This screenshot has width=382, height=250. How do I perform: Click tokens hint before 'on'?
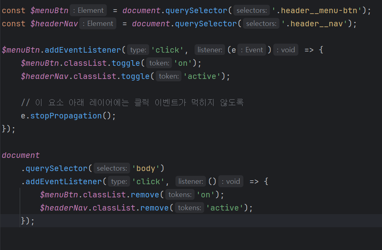(x=180, y=195)
